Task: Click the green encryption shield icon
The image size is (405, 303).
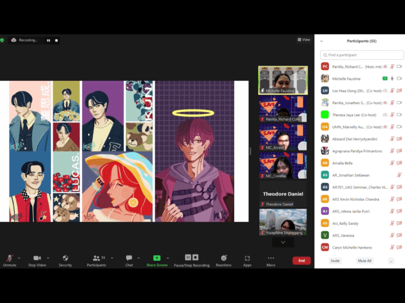Action: tap(2, 40)
